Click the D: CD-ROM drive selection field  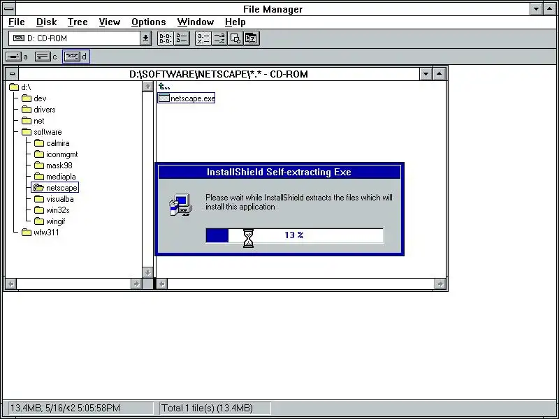(75, 38)
